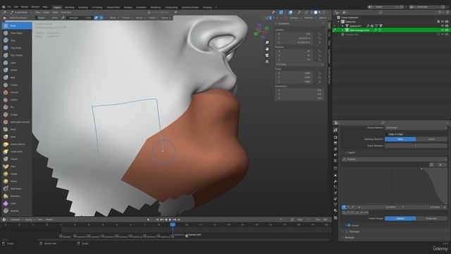The height and width of the screenshot is (254, 451).
Task: Switch to the UV Editing workspace tab
Action: point(97,7)
